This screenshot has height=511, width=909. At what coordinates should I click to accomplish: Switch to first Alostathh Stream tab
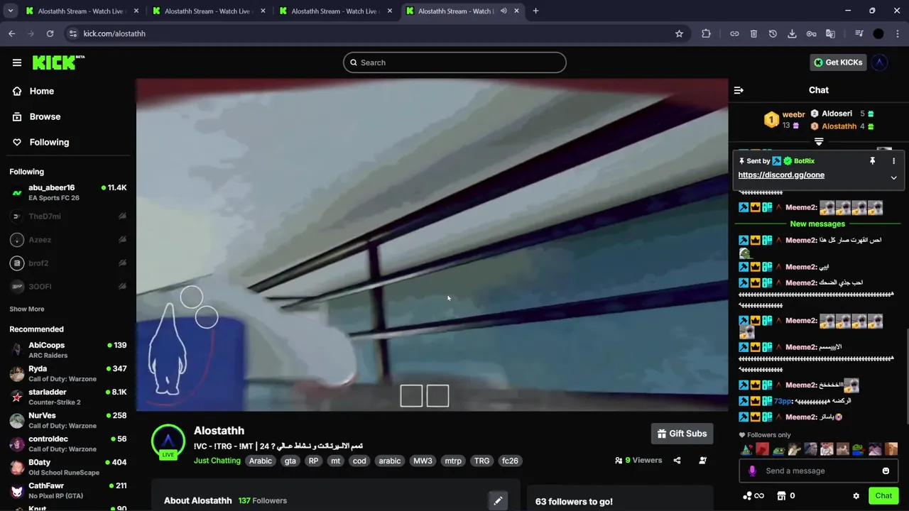[81, 11]
